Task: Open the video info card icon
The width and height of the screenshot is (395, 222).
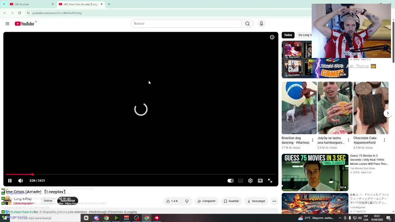Action: (272, 37)
